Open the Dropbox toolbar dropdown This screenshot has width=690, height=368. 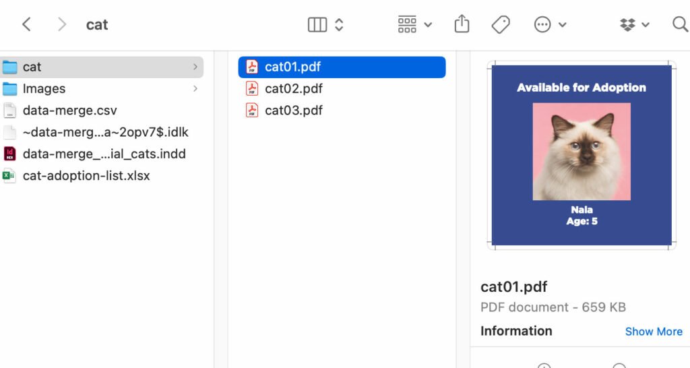pyautogui.click(x=634, y=25)
